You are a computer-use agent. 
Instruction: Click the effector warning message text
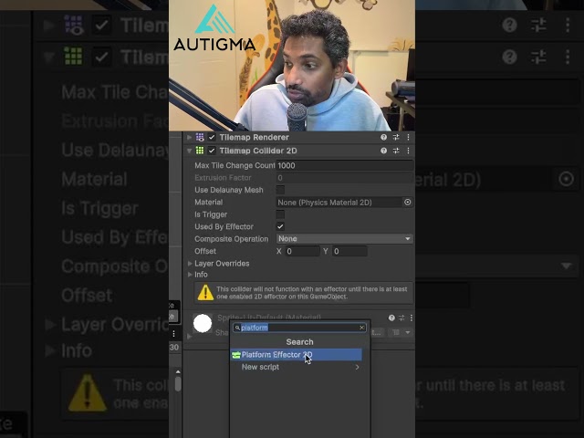(312, 293)
